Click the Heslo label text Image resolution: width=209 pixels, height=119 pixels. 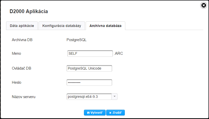pyautogui.click(x=17, y=82)
